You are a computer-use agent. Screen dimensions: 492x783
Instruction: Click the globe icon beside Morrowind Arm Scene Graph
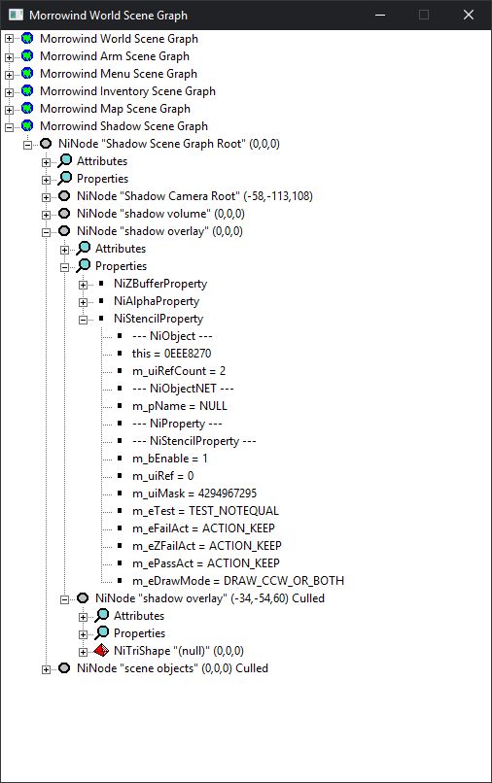point(27,56)
